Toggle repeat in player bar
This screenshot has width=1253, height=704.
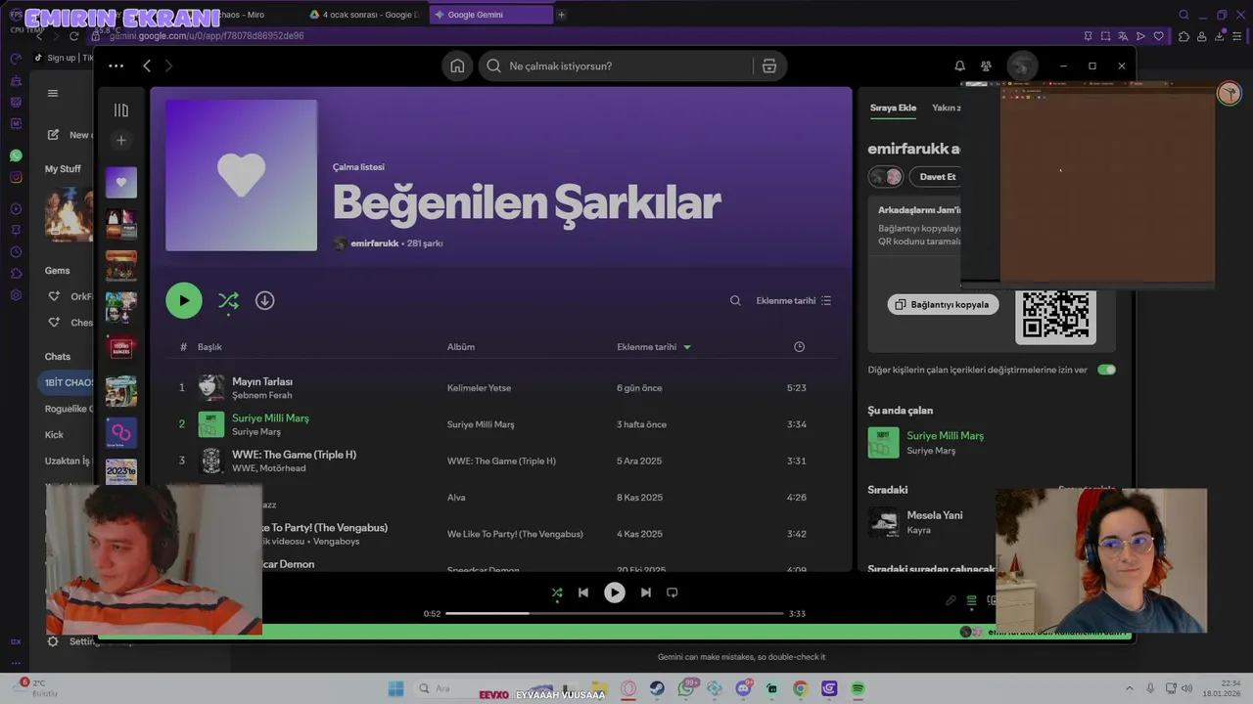(x=673, y=593)
